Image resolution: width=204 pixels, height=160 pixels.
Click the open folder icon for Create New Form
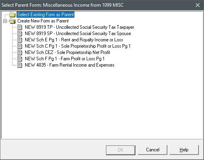click(x=12, y=21)
